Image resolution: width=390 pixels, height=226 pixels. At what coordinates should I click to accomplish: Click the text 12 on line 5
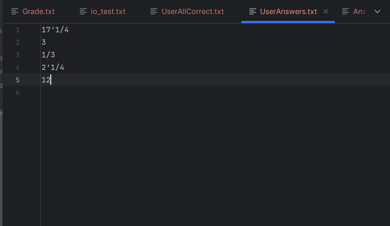coord(46,80)
